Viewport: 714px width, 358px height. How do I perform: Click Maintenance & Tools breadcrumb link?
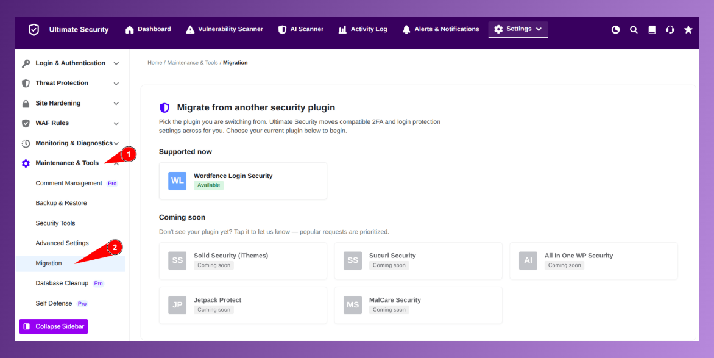(193, 62)
